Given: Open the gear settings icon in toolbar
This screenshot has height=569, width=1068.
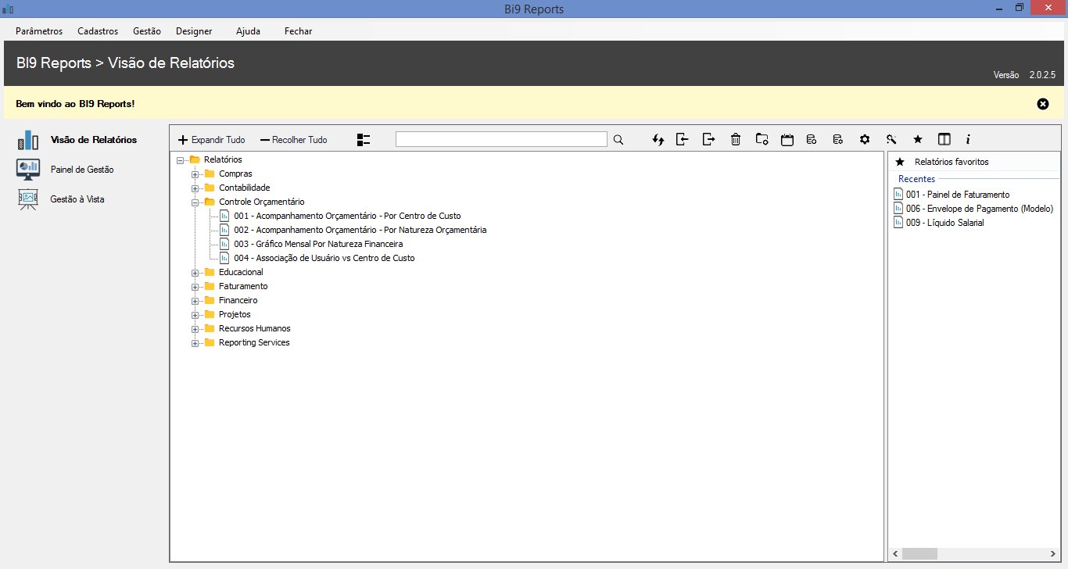Looking at the screenshot, I should click(864, 140).
